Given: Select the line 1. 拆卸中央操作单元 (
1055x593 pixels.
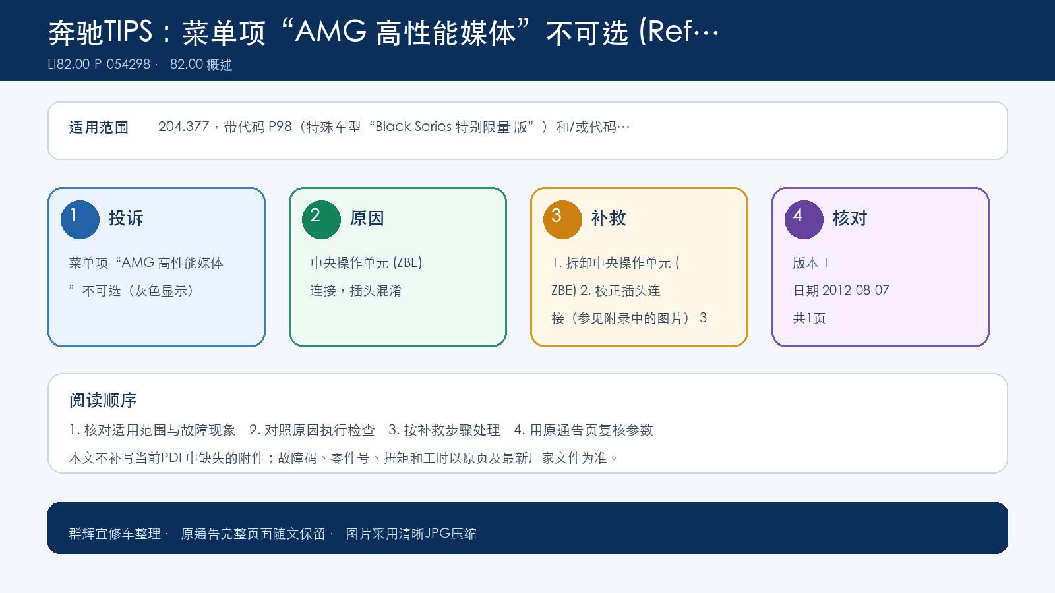Looking at the screenshot, I should pos(615,263).
